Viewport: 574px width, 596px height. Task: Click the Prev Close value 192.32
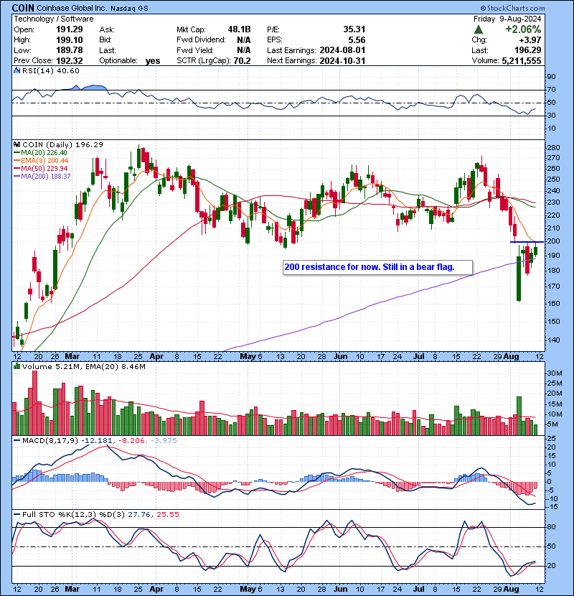pos(70,60)
